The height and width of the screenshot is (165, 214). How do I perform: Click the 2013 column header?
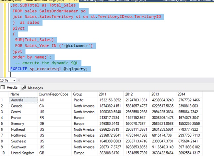[163, 94]
